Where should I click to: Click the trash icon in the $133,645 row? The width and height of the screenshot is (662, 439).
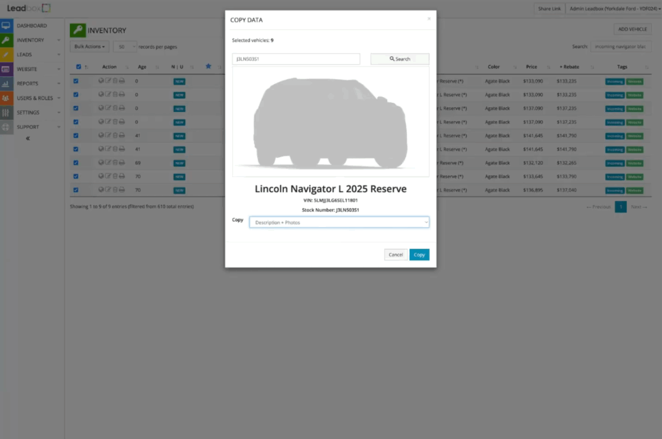point(115,176)
